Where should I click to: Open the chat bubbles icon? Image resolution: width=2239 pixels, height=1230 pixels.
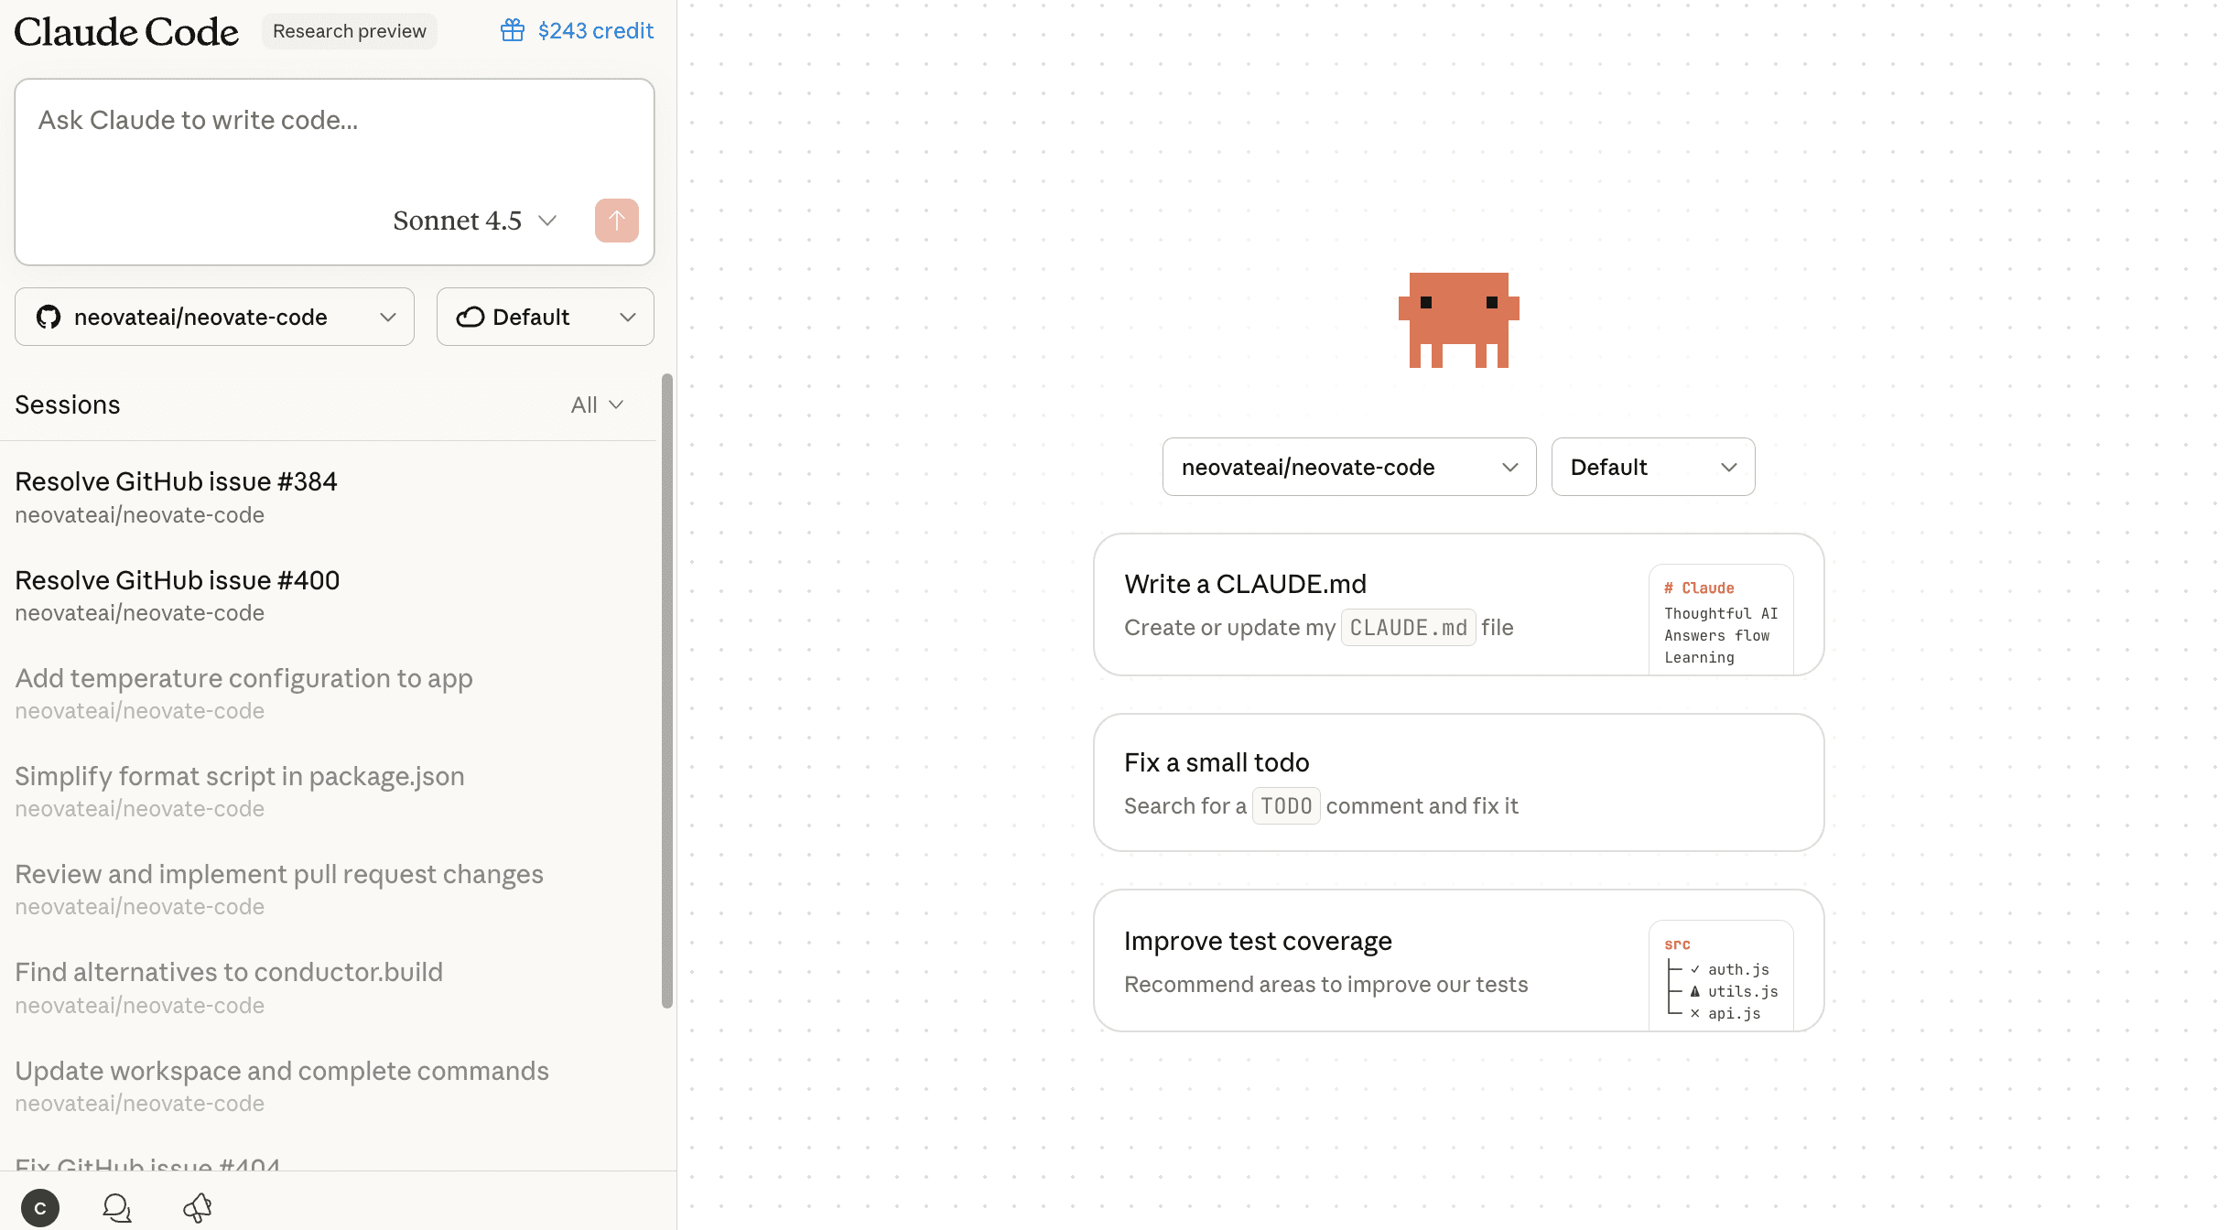pyautogui.click(x=117, y=1207)
